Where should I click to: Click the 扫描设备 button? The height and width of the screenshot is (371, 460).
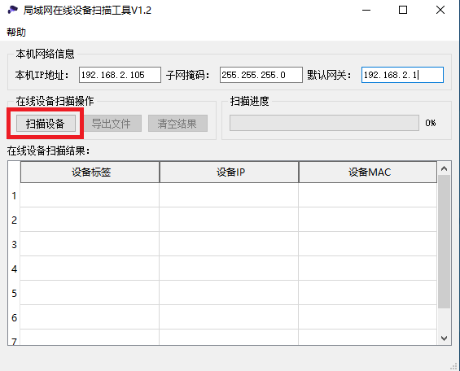pyautogui.click(x=46, y=124)
